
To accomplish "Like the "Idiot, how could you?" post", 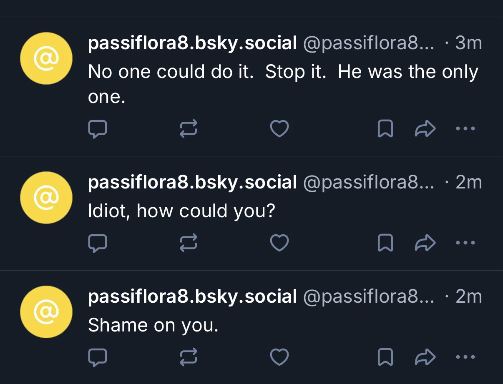I will [x=279, y=243].
